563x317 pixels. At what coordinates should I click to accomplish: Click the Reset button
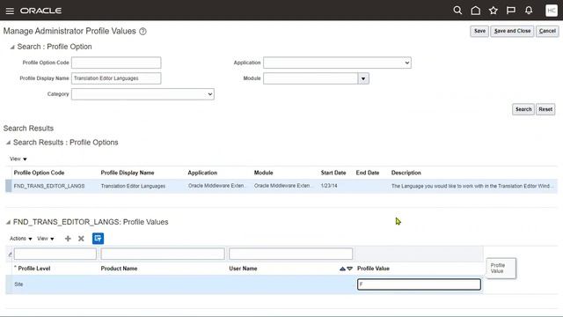[545, 109]
